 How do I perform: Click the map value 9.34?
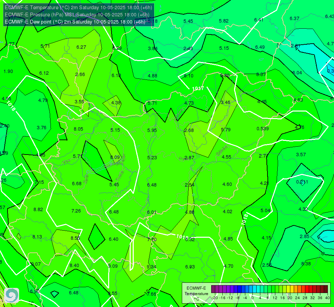point(151,267)
